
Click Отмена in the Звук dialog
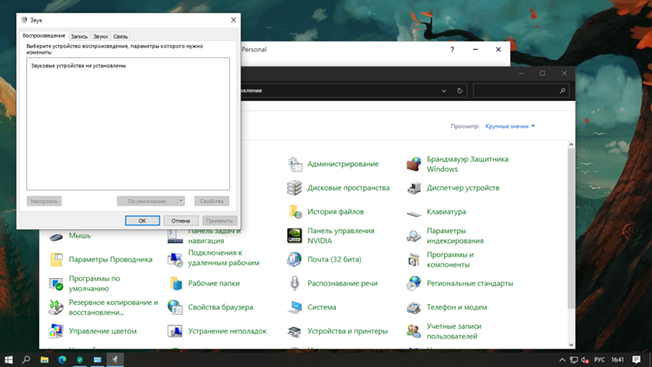click(180, 220)
